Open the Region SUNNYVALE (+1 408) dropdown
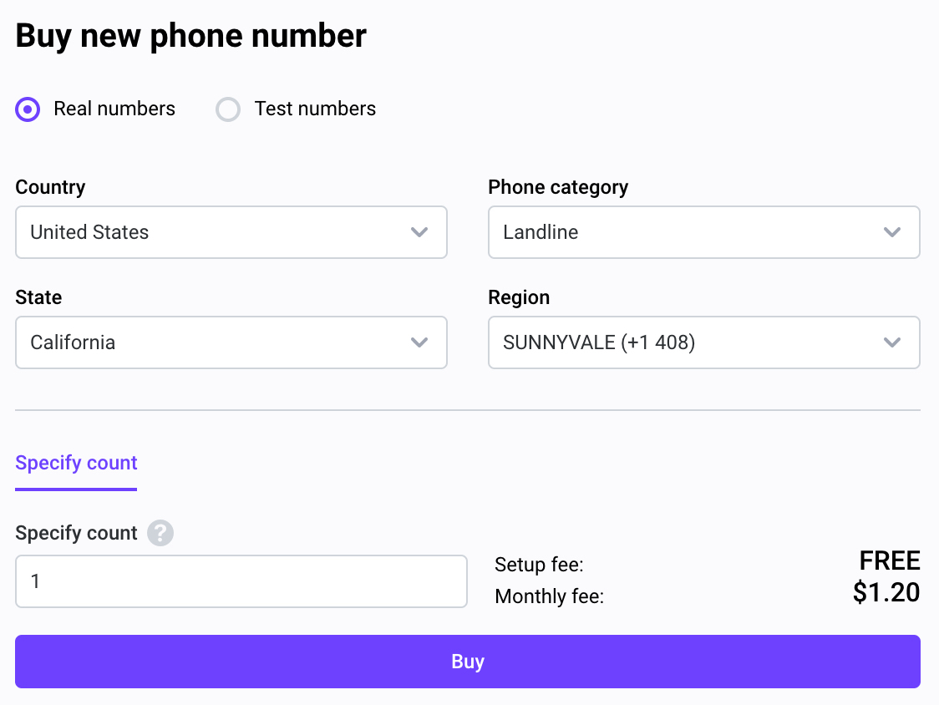Image resolution: width=939 pixels, height=705 pixels. [x=703, y=342]
